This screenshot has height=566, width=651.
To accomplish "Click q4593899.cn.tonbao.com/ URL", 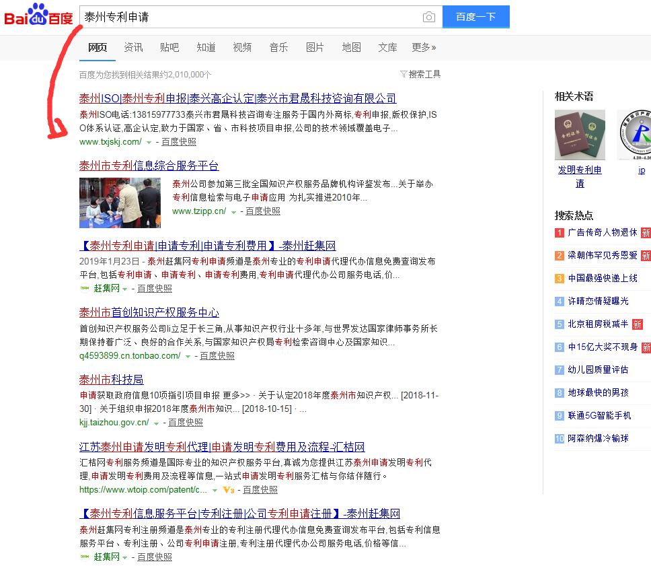I will pos(130,356).
